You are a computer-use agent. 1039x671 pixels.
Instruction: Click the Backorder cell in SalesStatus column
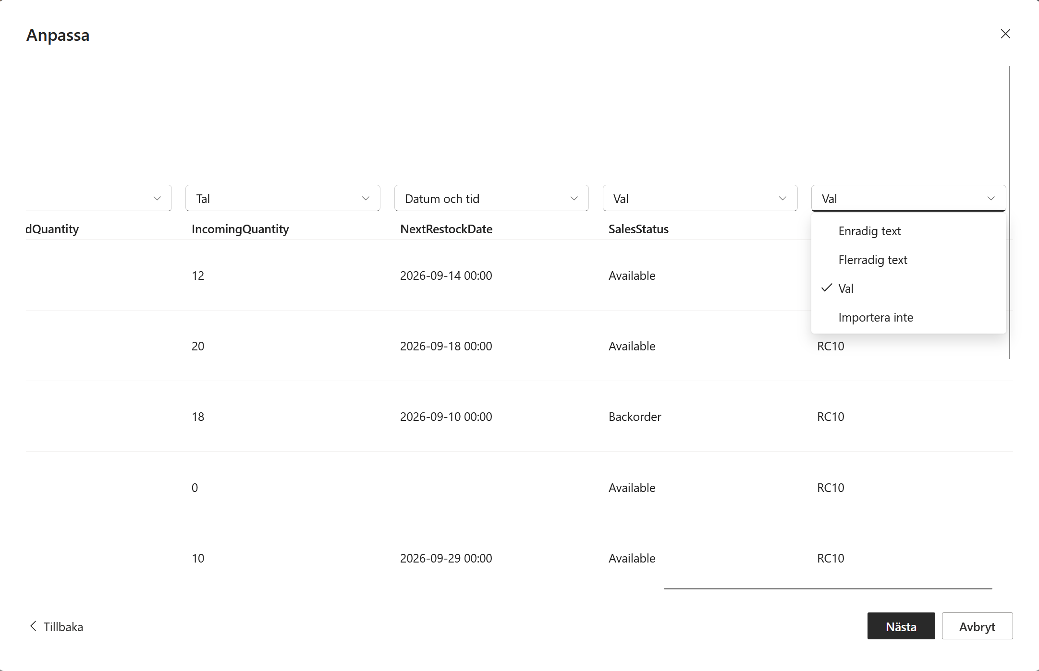635,417
